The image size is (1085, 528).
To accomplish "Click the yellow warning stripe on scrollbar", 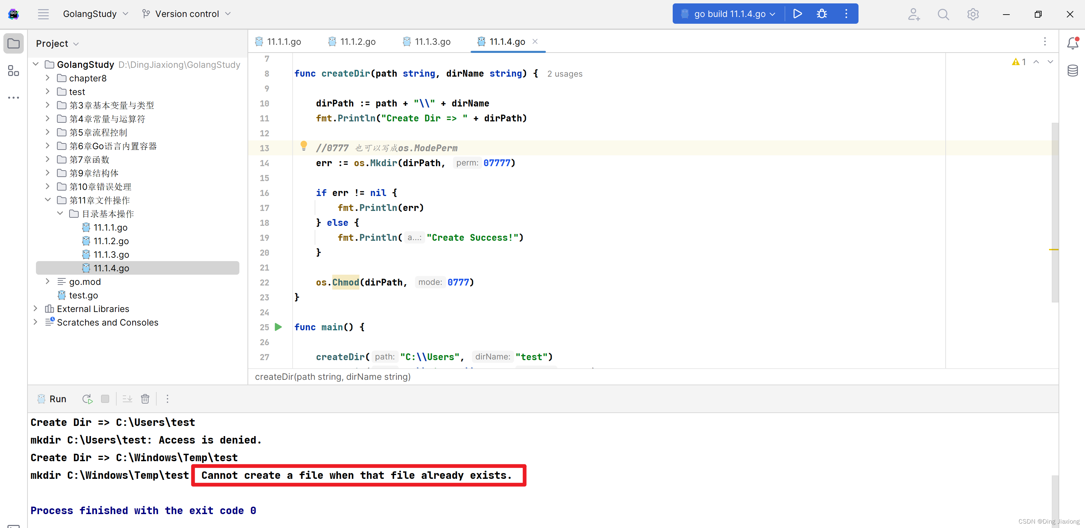I will pos(1053,250).
